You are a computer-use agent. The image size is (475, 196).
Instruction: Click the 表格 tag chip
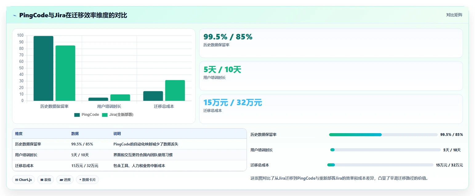point(46,180)
